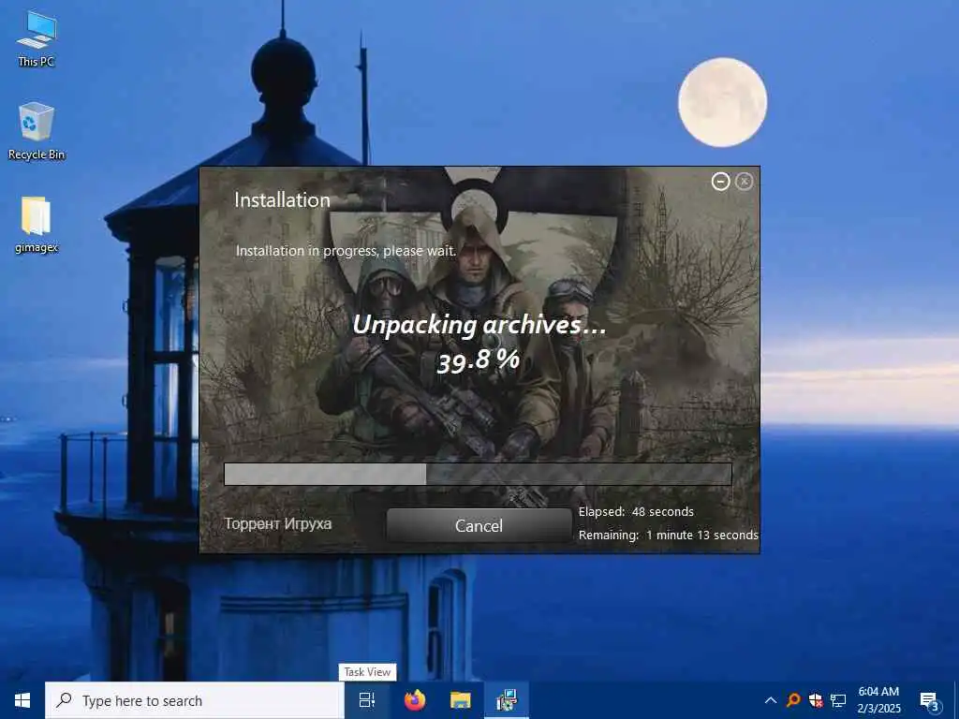Image resolution: width=959 pixels, height=719 pixels.
Task: Click the Type here to search box
Action: (x=195, y=700)
